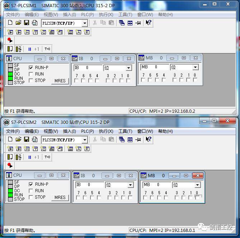This screenshot has width=240, height=238.
Task: Open PLC(P) menu in PLCSIM1
Action: point(88,15)
